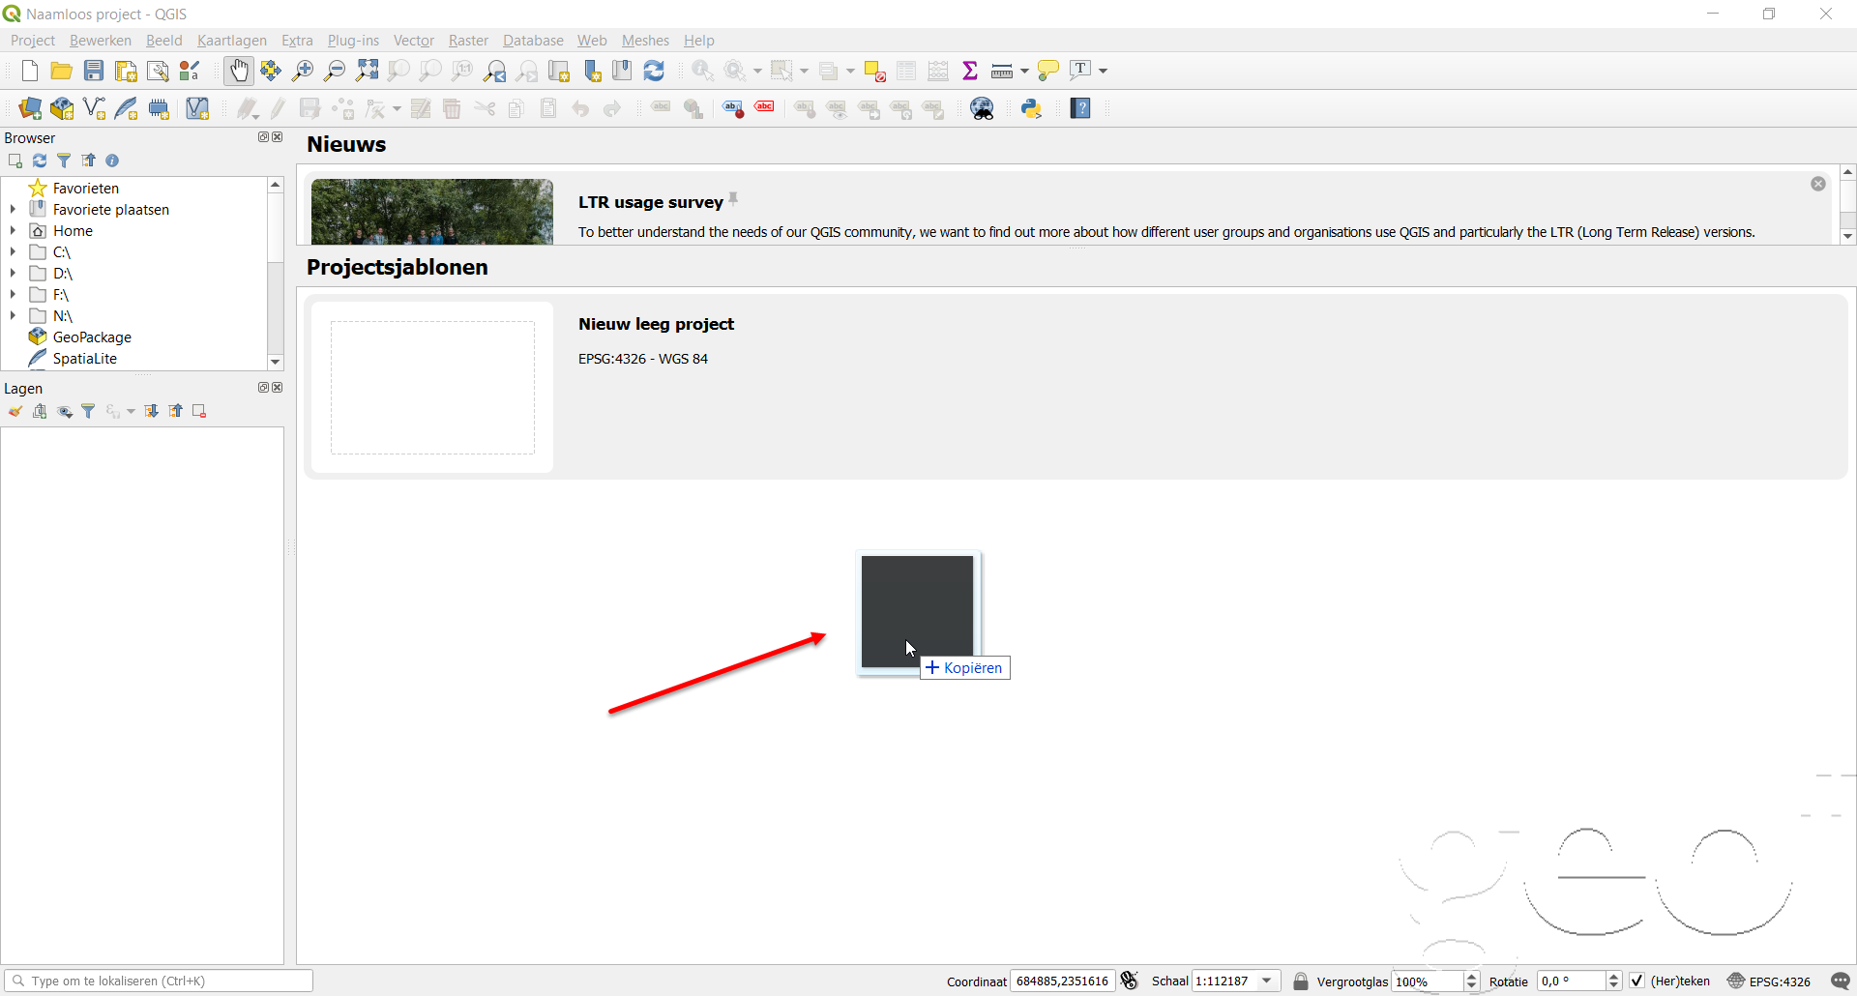Click Show Spatial Bookmarks icon
Viewport: 1857px width, 996px height.
(623, 71)
